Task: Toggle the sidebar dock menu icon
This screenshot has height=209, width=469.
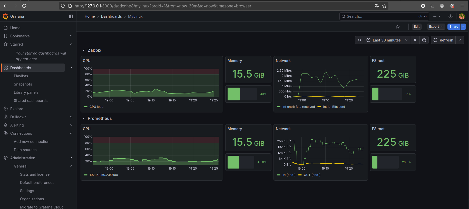Action: click(71, 16)
